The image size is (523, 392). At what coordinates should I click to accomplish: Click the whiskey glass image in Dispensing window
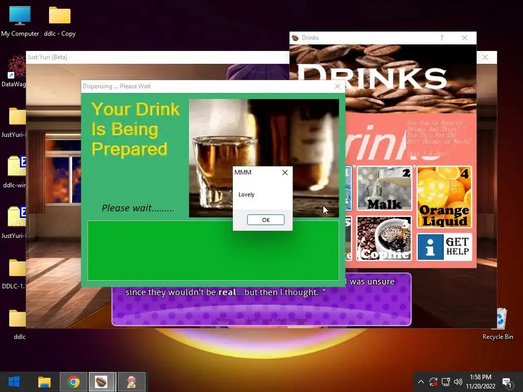coord(264,158)
